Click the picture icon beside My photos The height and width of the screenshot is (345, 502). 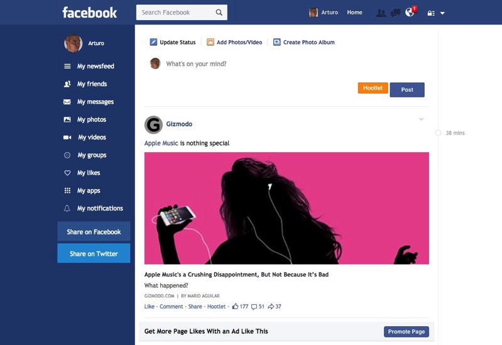67,119
